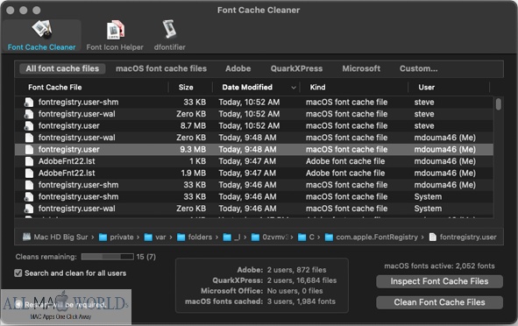
Task: Click fontregistry.user file in path bar
Action: tap(463, 237)
